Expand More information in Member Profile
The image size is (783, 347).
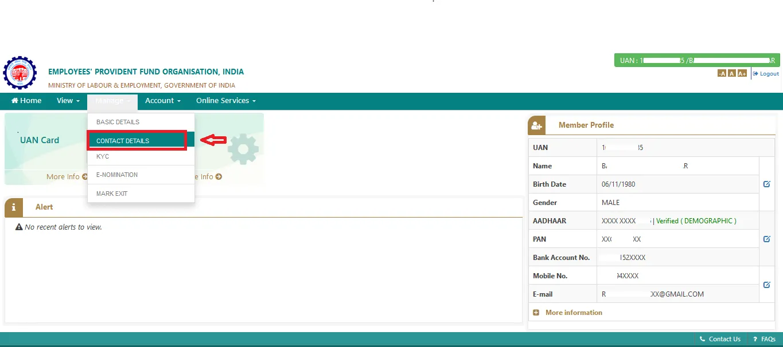pyautogui.click(x=568, y=313)
